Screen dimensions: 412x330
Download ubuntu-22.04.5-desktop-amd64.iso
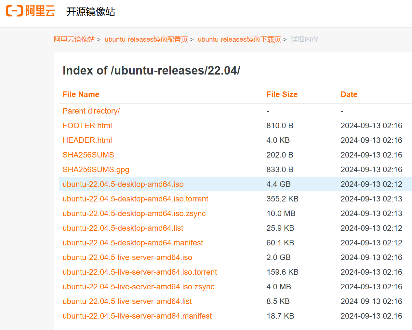pos(123,184)
